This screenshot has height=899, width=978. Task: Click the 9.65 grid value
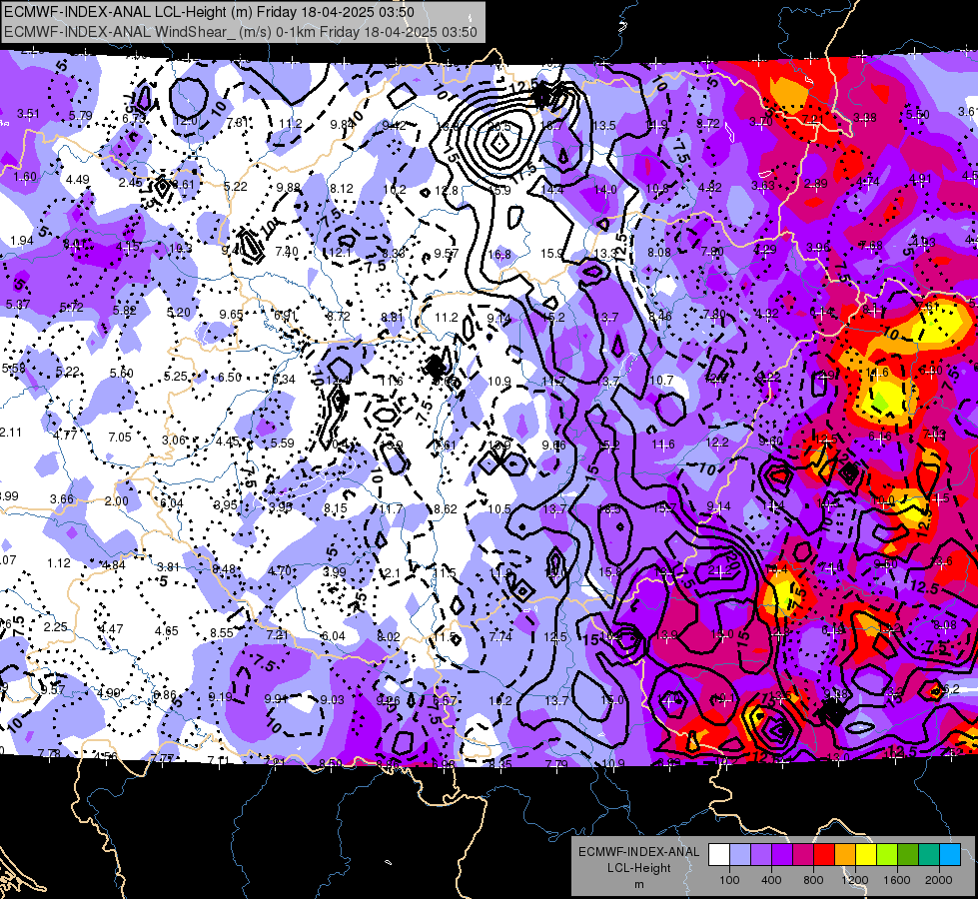click(231, 314)
